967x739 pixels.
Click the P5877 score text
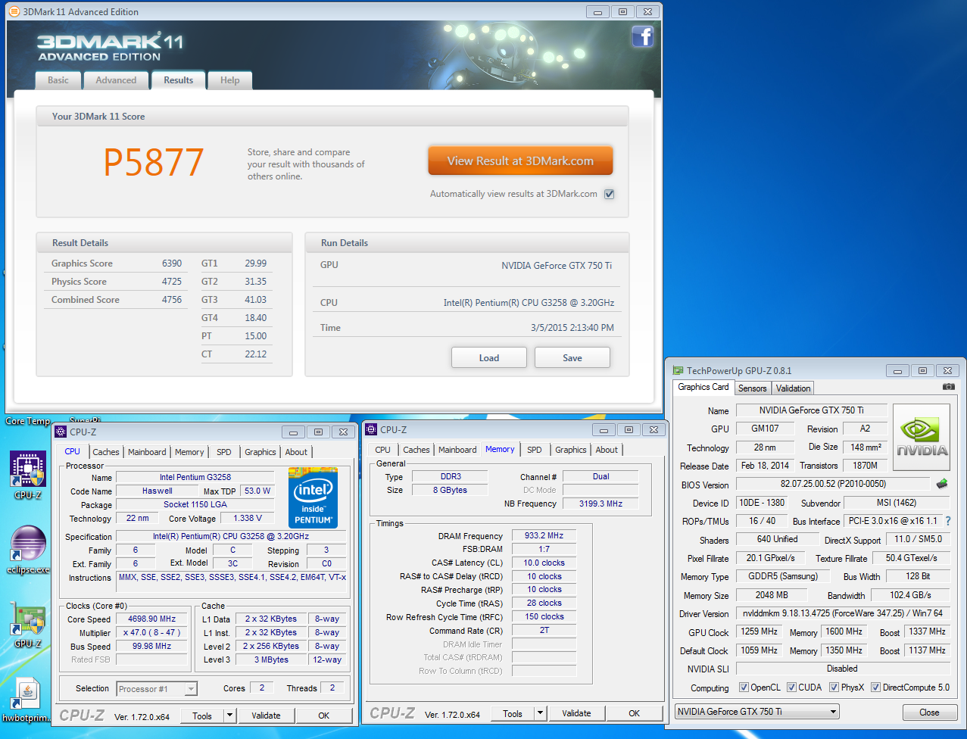click(154, 162)
